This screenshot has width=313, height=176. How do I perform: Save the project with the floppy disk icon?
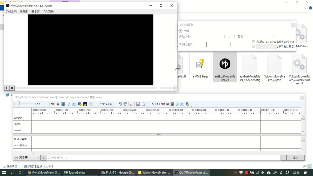138,104
